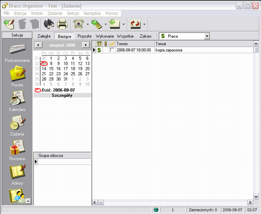Select day 24 in the calendar
Viewport: 261px width, 214px height.
pyautogui.click(x=66, y=74)
